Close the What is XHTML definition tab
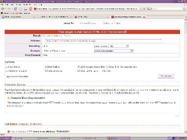The height and width of the screenshot is (140, 187). [x=71, y=17]
